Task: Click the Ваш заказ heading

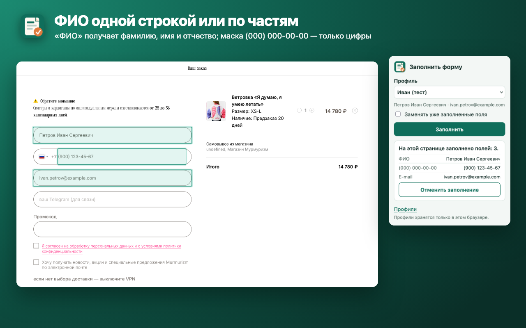Action: [197, 68]
